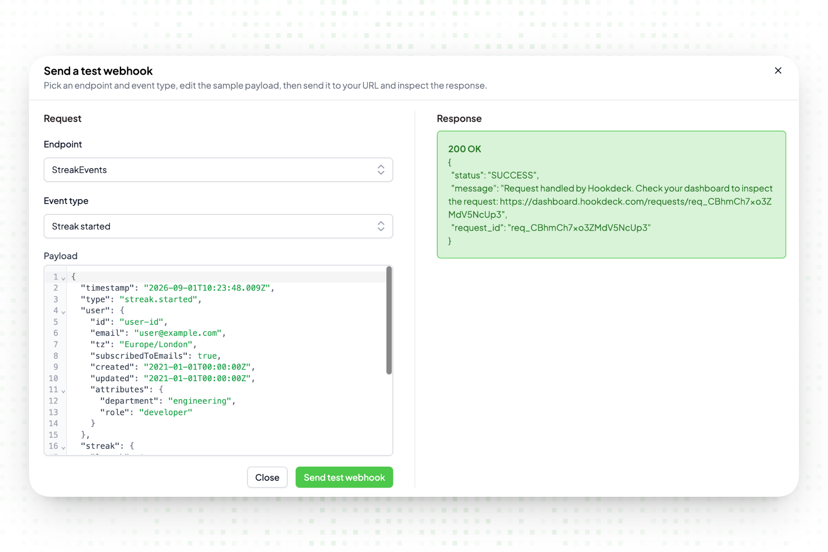Viewport: 828px width, 552px height.
Task: Click the Close button
Action: click(x=267, y=477)
